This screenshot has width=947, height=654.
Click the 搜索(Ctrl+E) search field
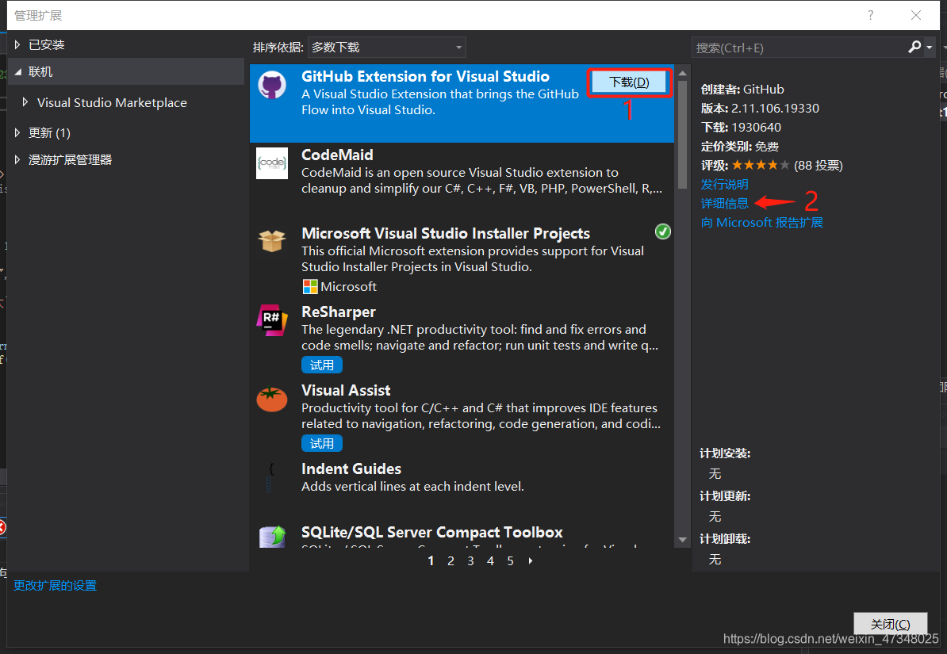799,48
